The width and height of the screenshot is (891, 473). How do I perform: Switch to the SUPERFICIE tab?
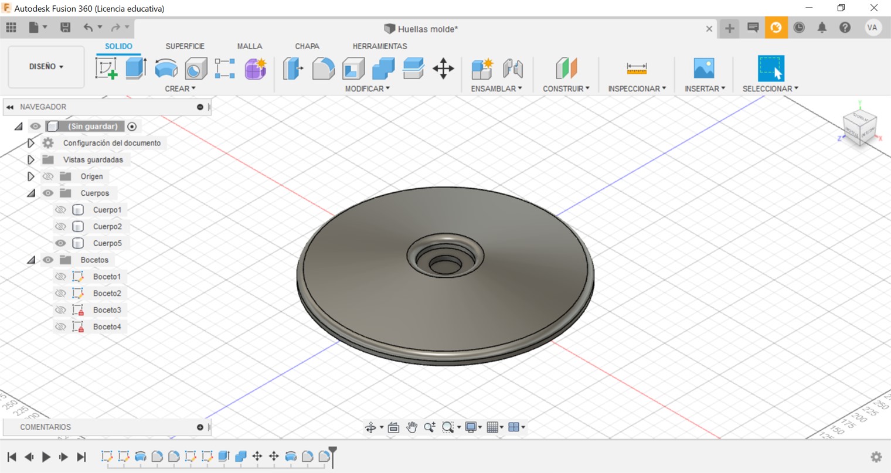[x=185, y=46]
